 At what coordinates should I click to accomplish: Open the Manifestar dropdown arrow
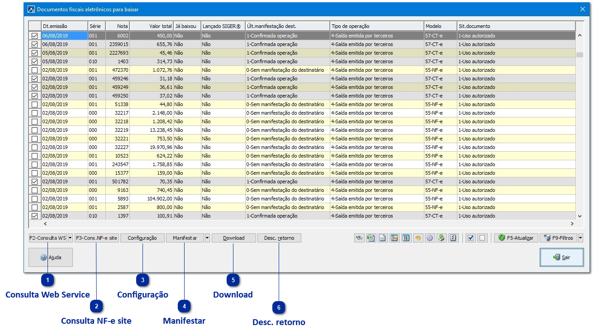[207, 238]
